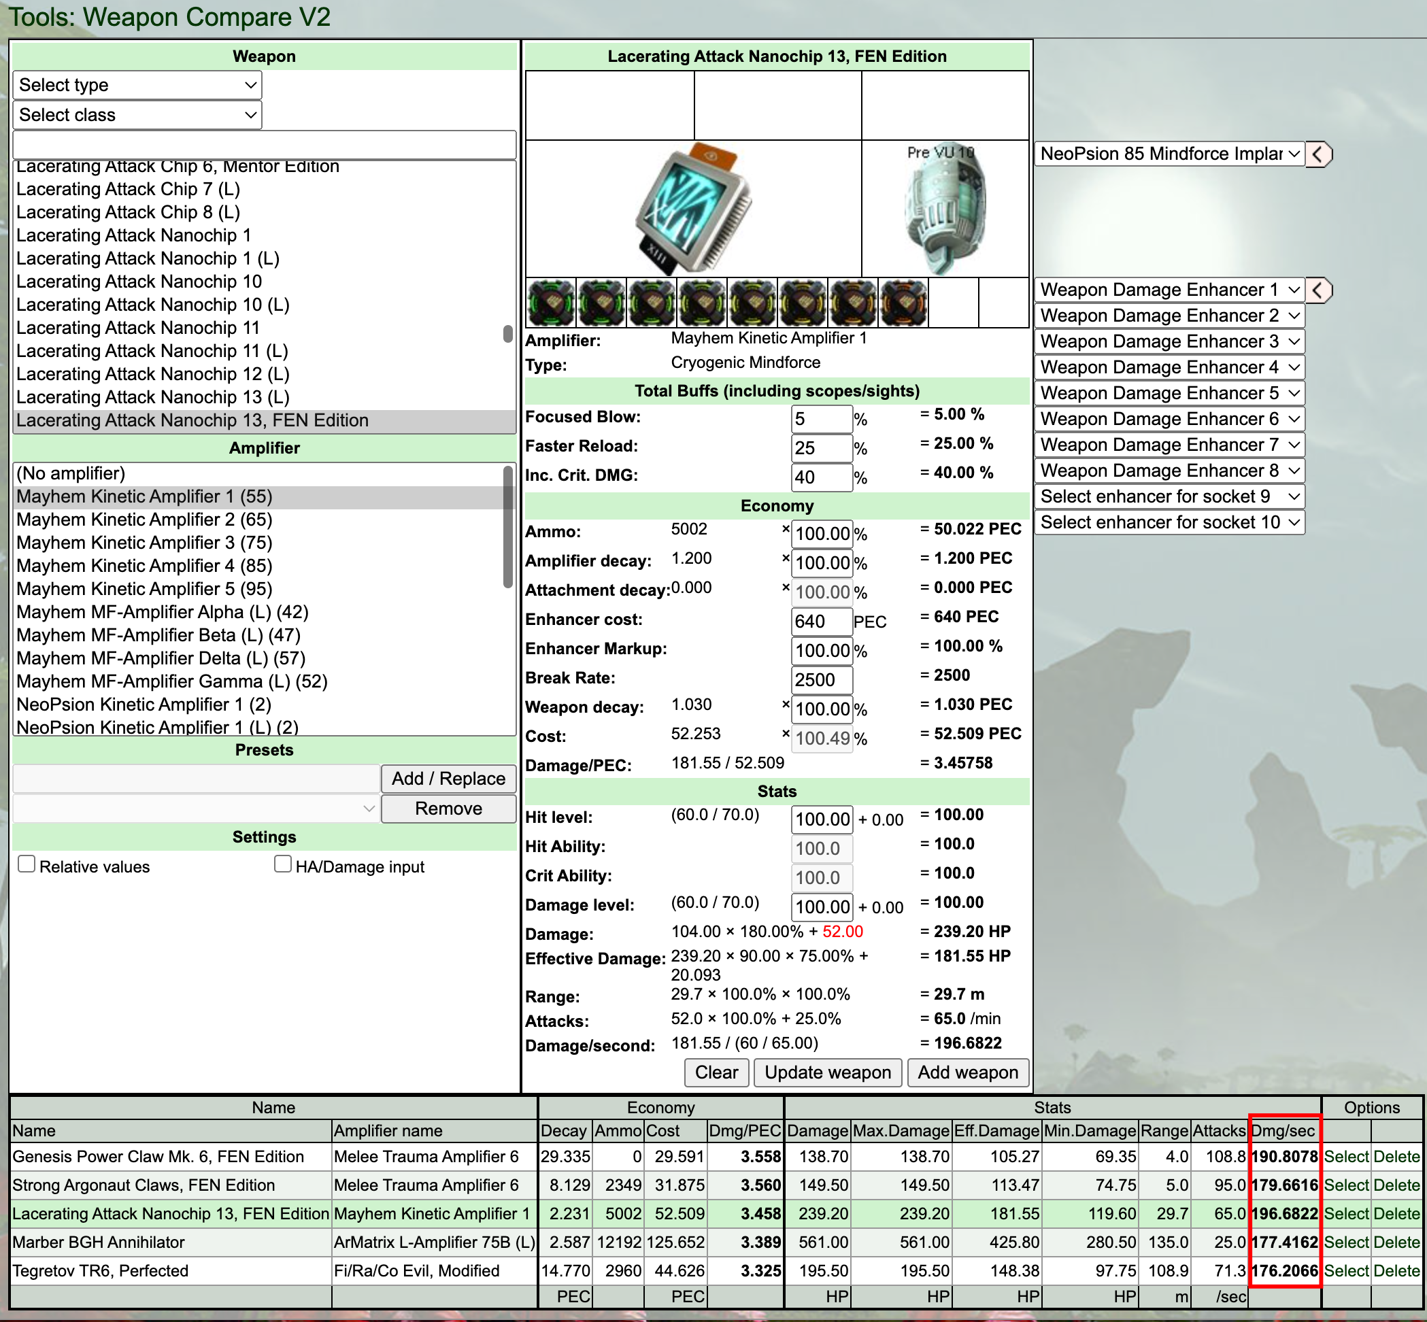Open the Select class dropdown

[x=137, y=115]
